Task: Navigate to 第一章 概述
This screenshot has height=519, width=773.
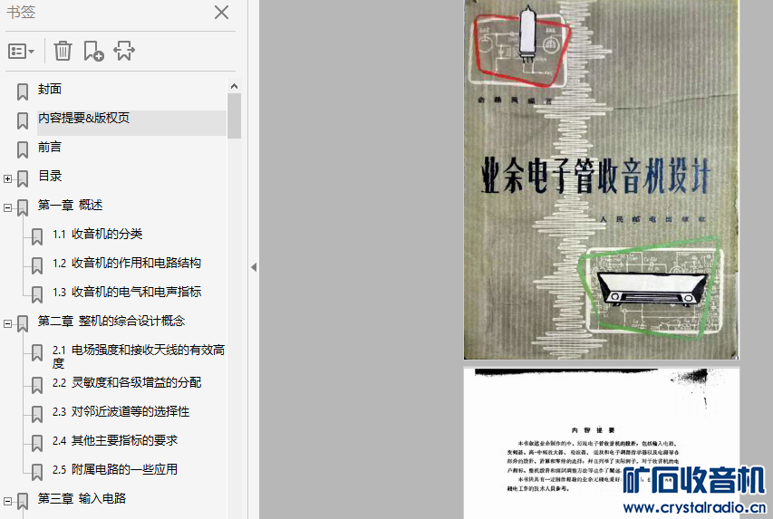Action: (70, 205)
